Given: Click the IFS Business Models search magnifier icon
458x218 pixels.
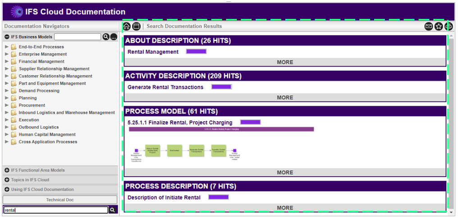Looking at the screenshot, I should pos(106,37).
